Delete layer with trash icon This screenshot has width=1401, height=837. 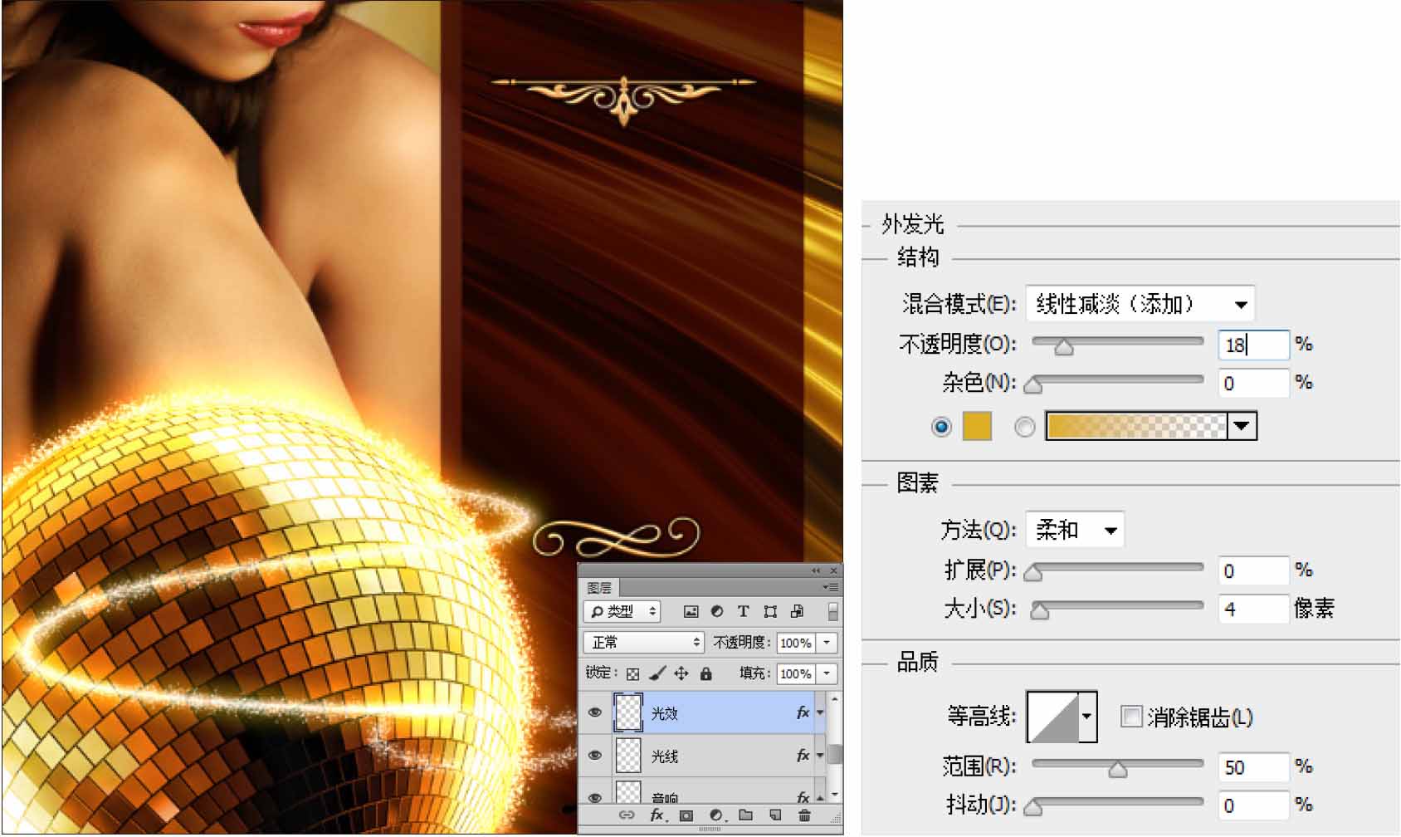(x=804, y=815)
